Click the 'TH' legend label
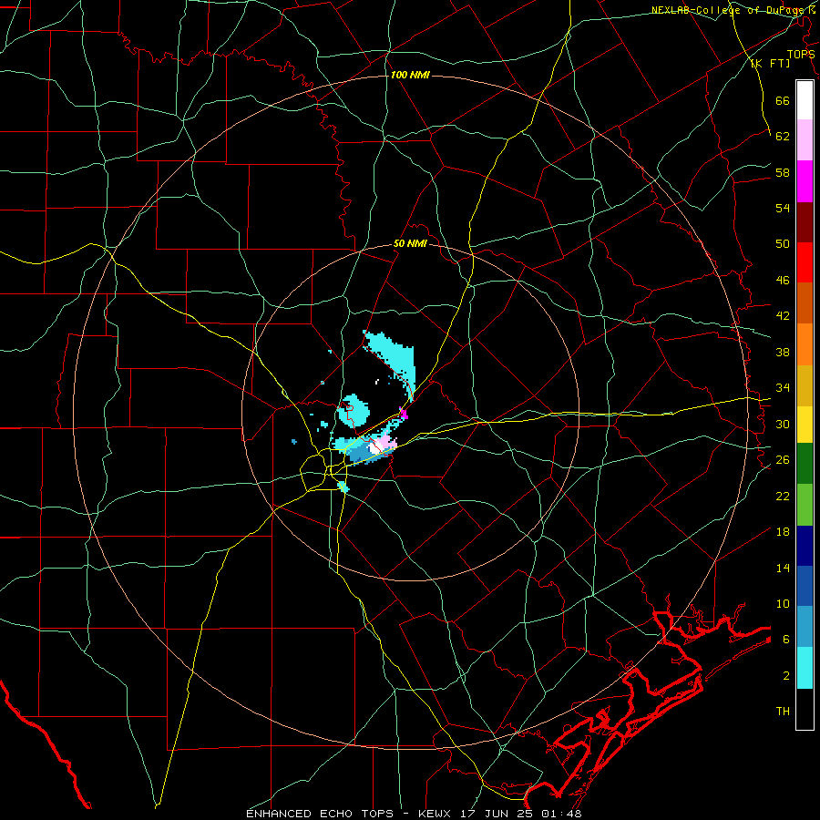This screenshot has width=820, height=820. 783,712
